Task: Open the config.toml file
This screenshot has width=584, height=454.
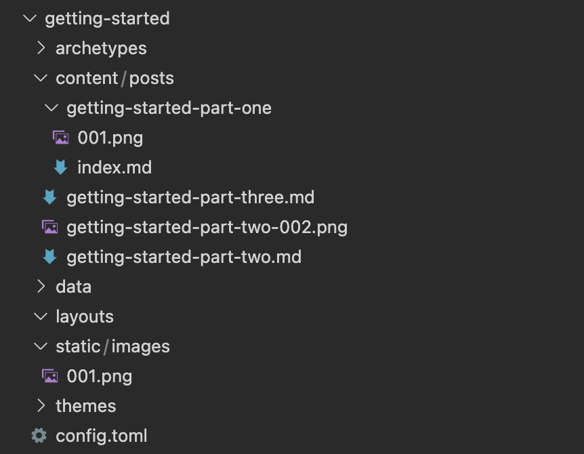Action: 101,436
